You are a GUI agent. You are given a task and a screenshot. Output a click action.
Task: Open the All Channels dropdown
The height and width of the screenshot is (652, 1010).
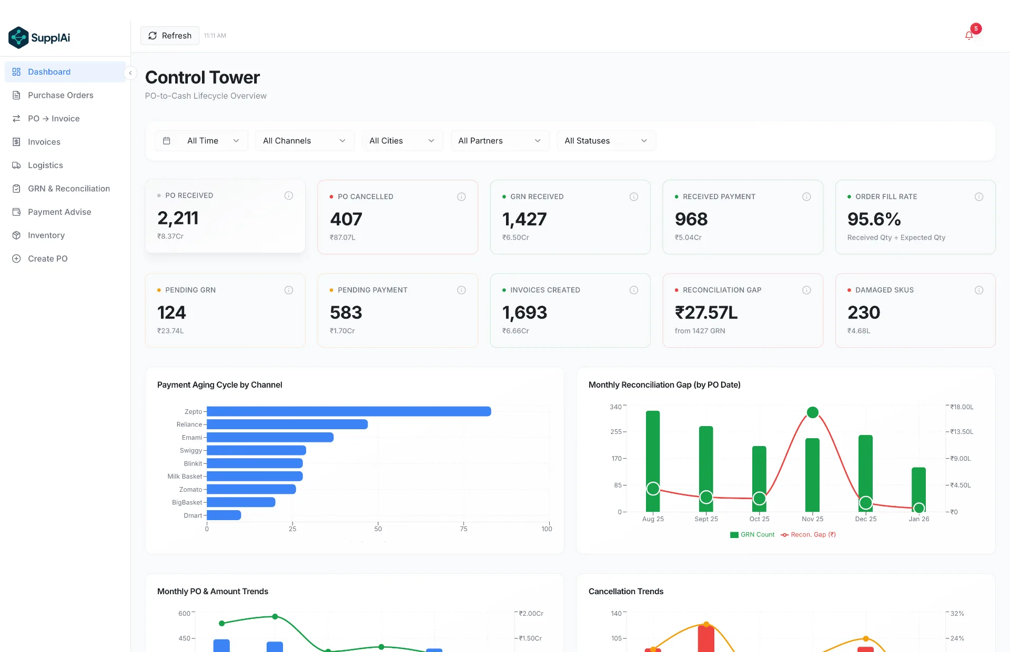(305, 141)
